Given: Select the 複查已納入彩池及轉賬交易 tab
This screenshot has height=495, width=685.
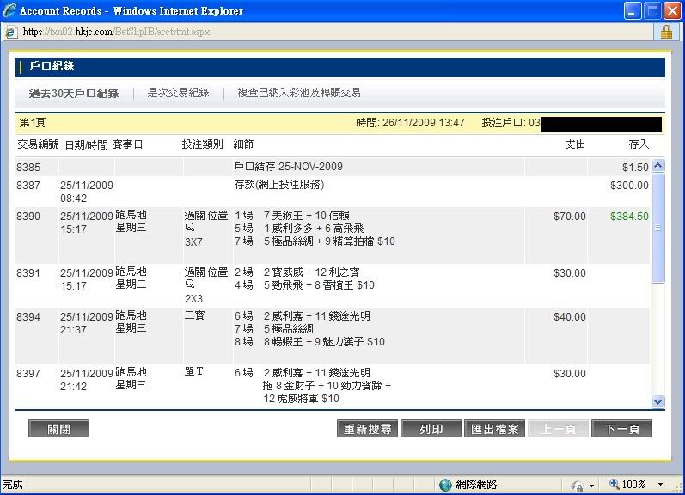Looking at the screenshot, I should point(298,93).
